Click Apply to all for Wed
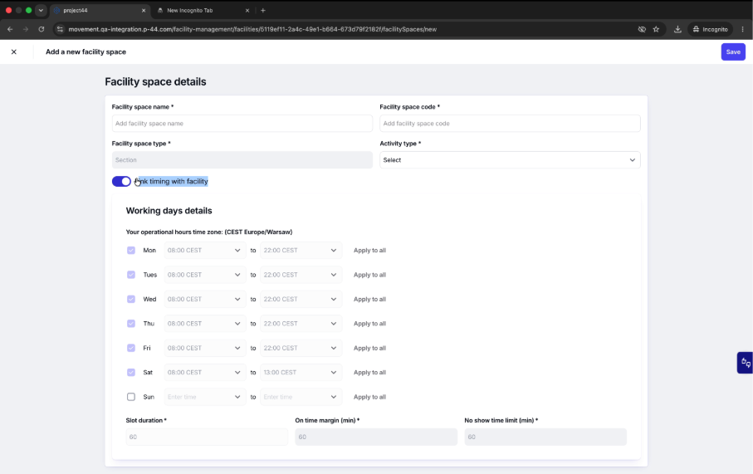Image resolution: width=753 pixels, height=474 pixels. 369,299
